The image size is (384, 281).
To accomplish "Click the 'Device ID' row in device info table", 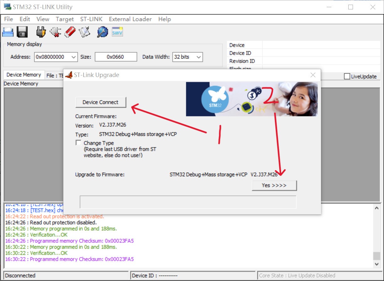I will point(304,53).
